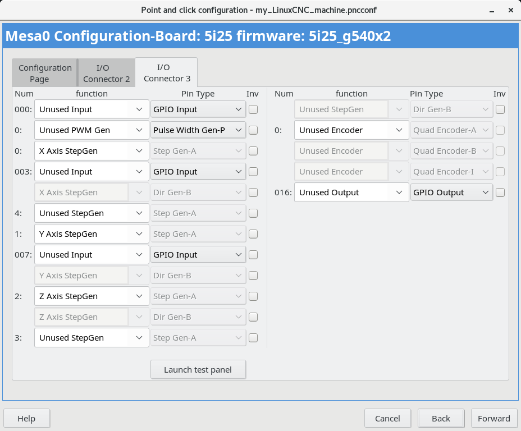Open the enabled Unused Encoder function dropdown

tap(351, 130)
